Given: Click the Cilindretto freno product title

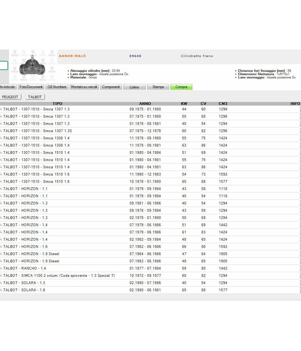Looking at the screenshot, I should 197,56.
